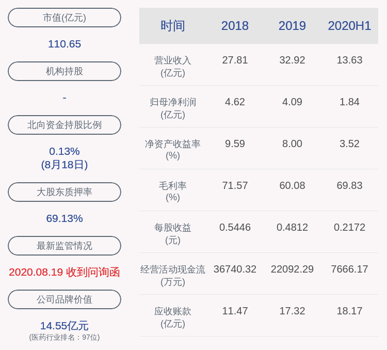This screenshot has width=387, height=350.
Task: Select 2018 revenue value 27.81
Action: (x=235, y=60)
